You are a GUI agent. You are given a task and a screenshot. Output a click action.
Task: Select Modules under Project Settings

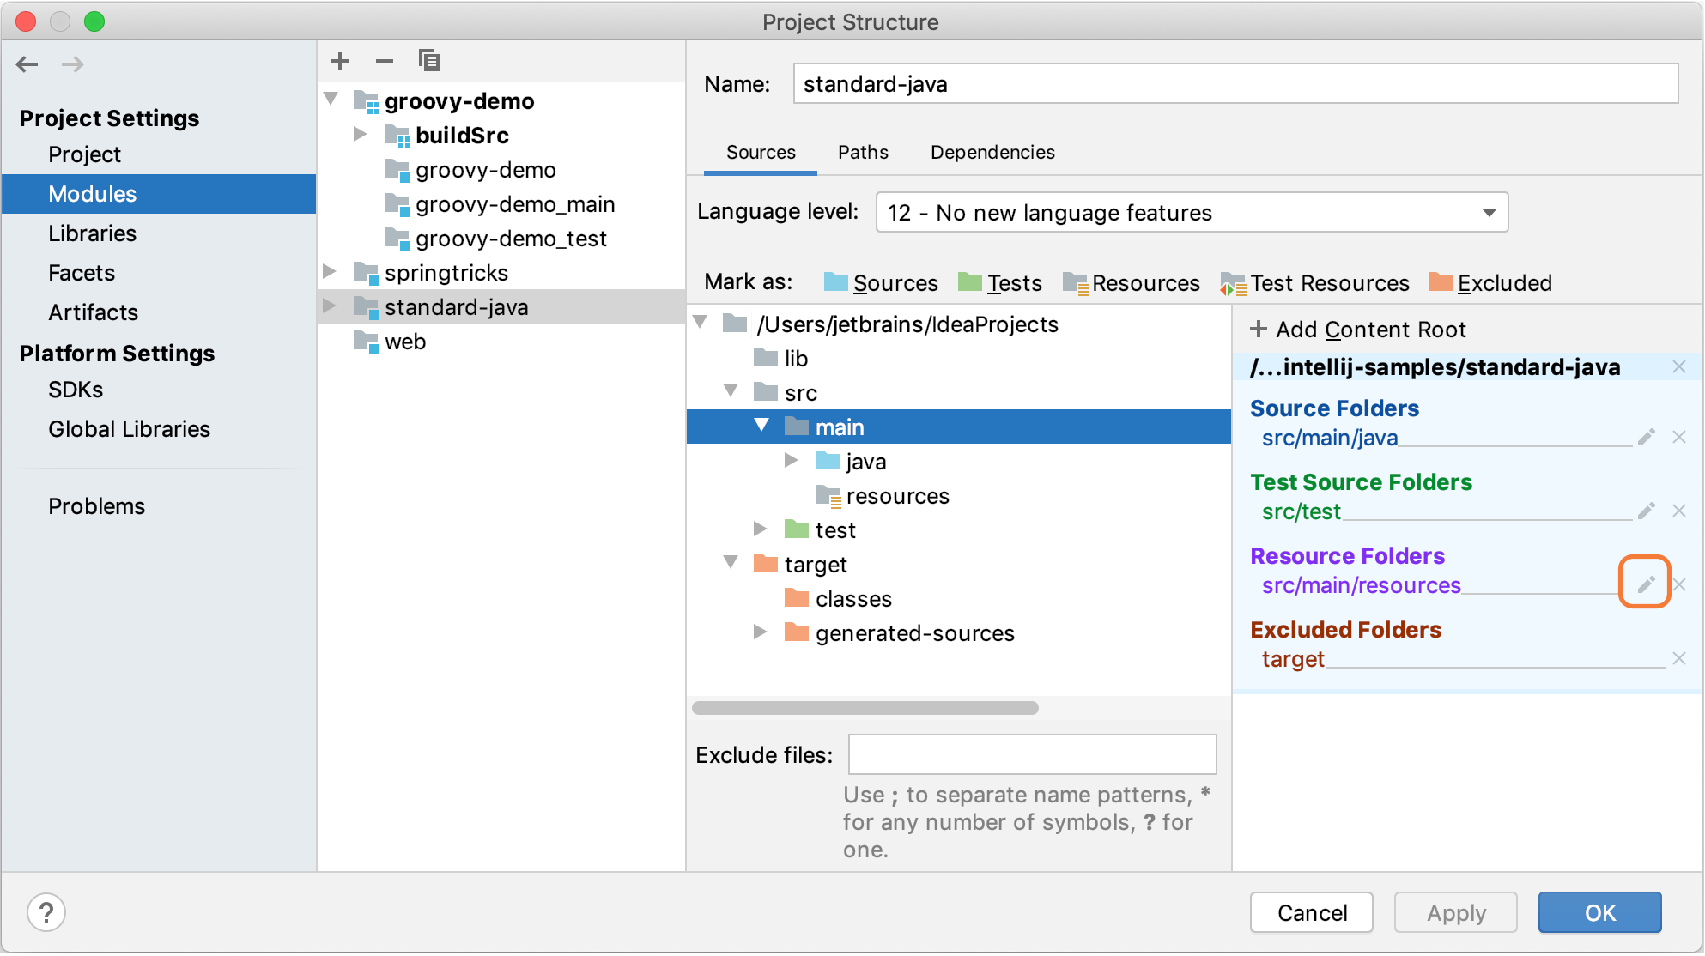(91, 194)
